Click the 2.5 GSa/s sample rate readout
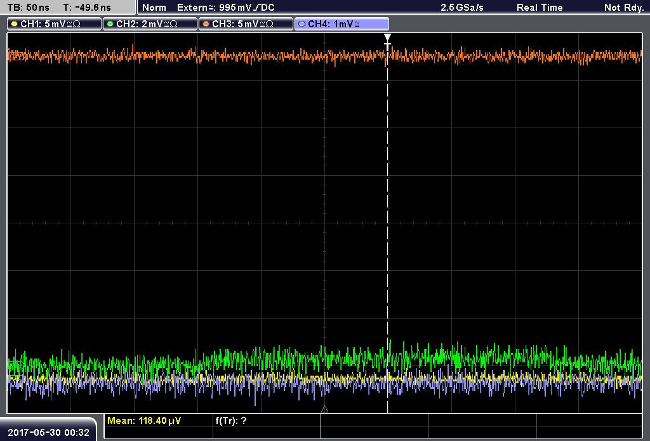The width and height of the screenshot is (650, 441). pyautogui.click(x=462, y=8)
